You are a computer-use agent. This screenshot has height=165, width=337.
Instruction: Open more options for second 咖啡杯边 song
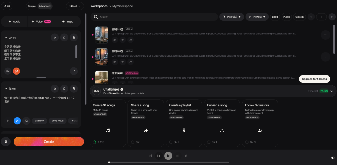[325, 57]
